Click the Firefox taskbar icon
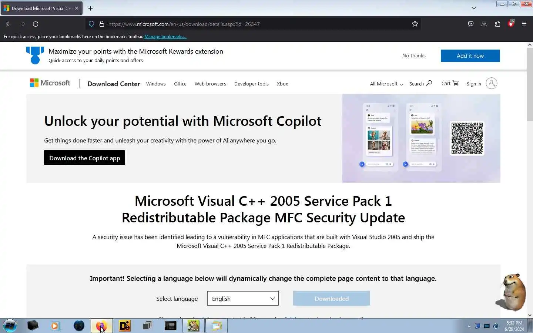 (101, 326)
